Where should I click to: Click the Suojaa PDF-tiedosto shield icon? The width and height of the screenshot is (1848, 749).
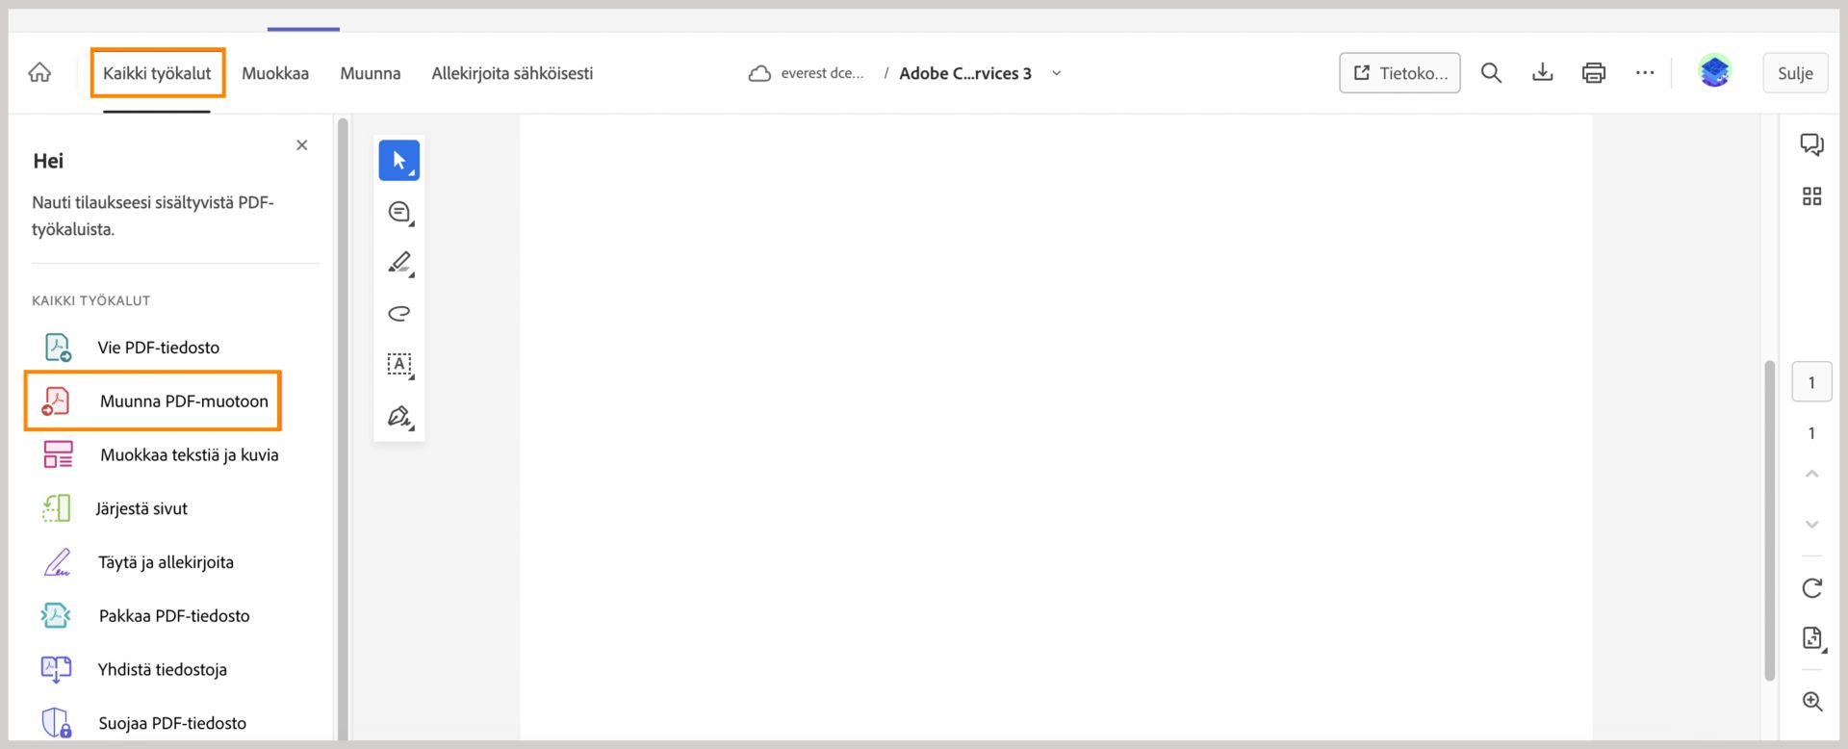pos(57,722)
